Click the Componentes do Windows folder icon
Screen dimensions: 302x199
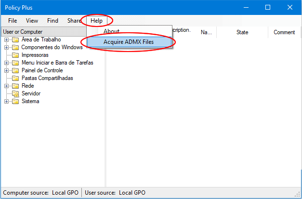point(15,47)
